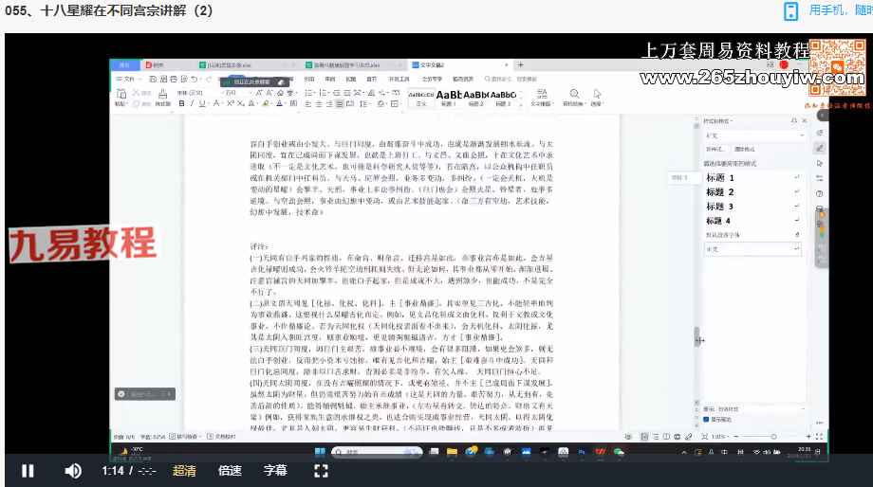Close the styles and formatting pane
The height and width of the screenshot is (487, 873).
click(x=805, y=122)
